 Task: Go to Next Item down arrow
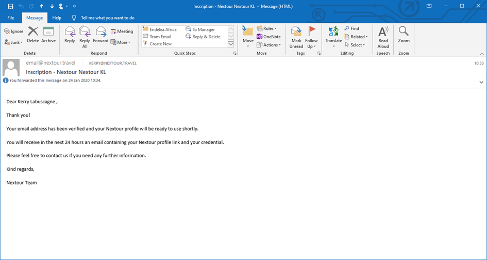[52, 6]
